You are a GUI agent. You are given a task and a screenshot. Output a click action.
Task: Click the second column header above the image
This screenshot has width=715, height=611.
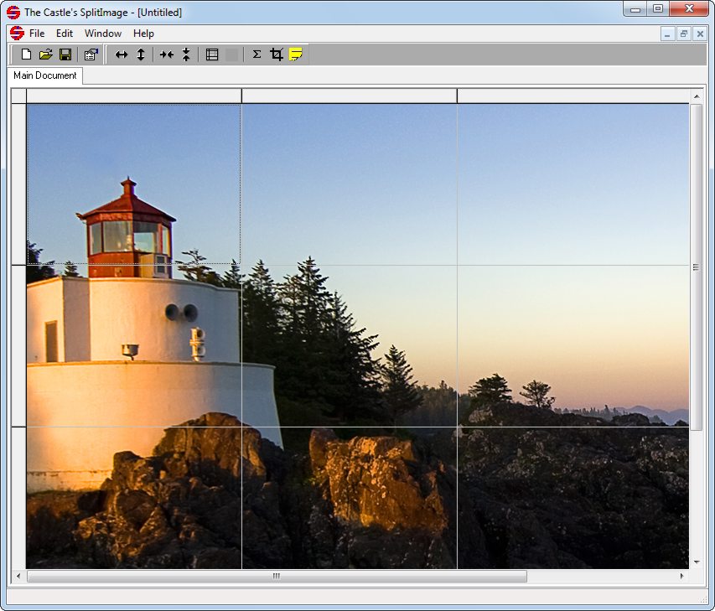350,96
